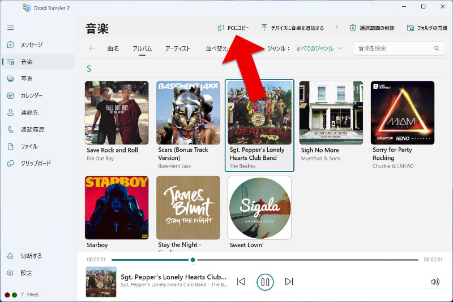This screenshot has height=302, width=453.
Task: Click now-playing Sgt. Pepper's song title
Action: click(173, 277)
